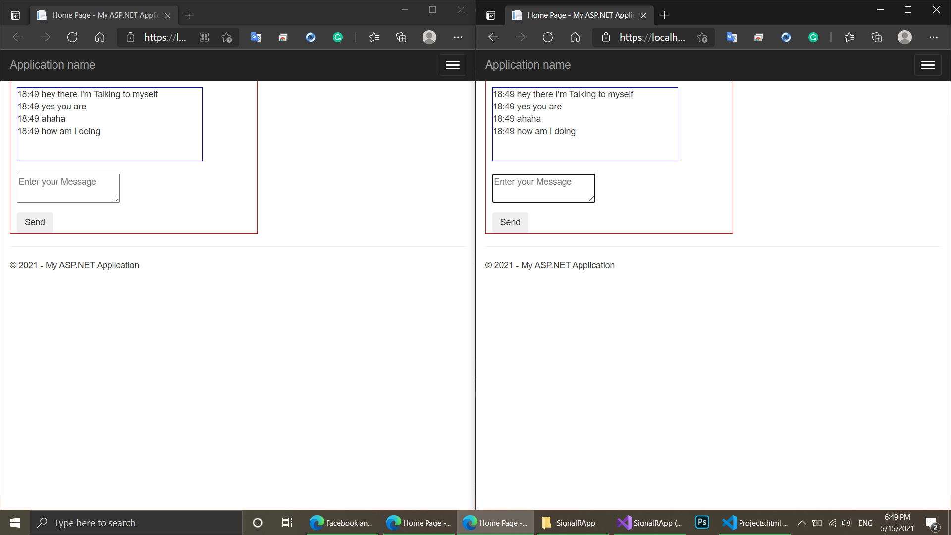The width and height of the screenshot is (951, 535).
Task: Open Google Translate extension in left window
Action: point(256,37)
